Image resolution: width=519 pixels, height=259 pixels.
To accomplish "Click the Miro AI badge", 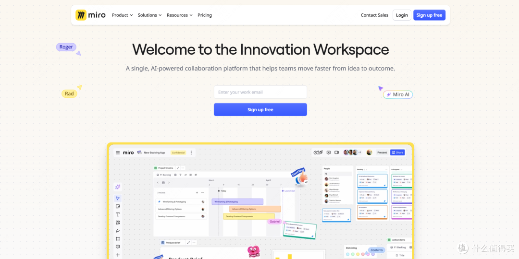I will point(398,94).
